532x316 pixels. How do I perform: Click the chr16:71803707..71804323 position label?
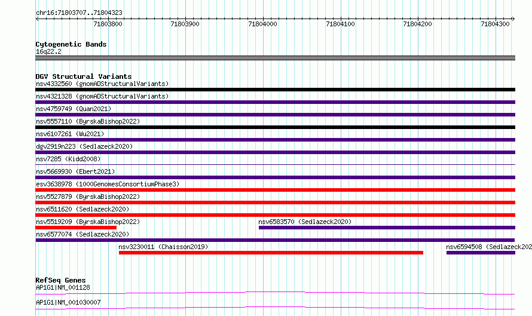(79, 13)
